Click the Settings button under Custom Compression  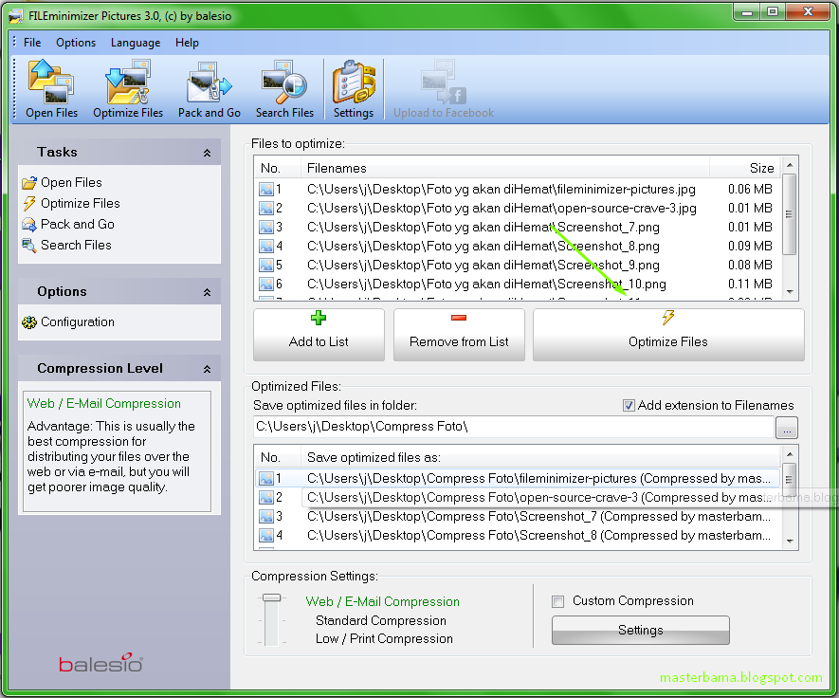[x=641, y=630]
